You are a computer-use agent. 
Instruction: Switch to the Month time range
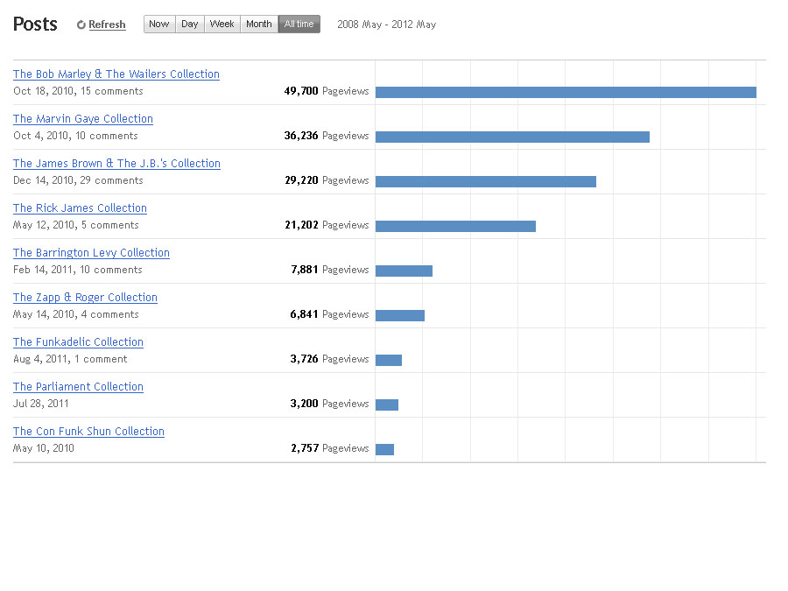click(x=259, y=25)
